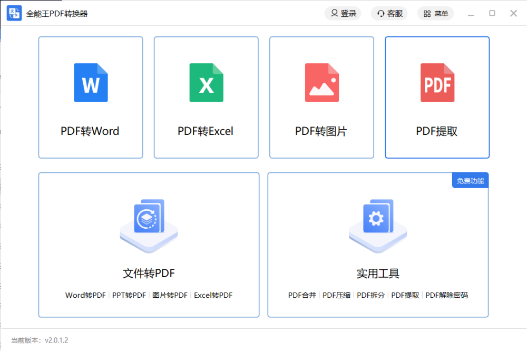Click the green Excel spreadsheet icon

click(x=206, y=83)
